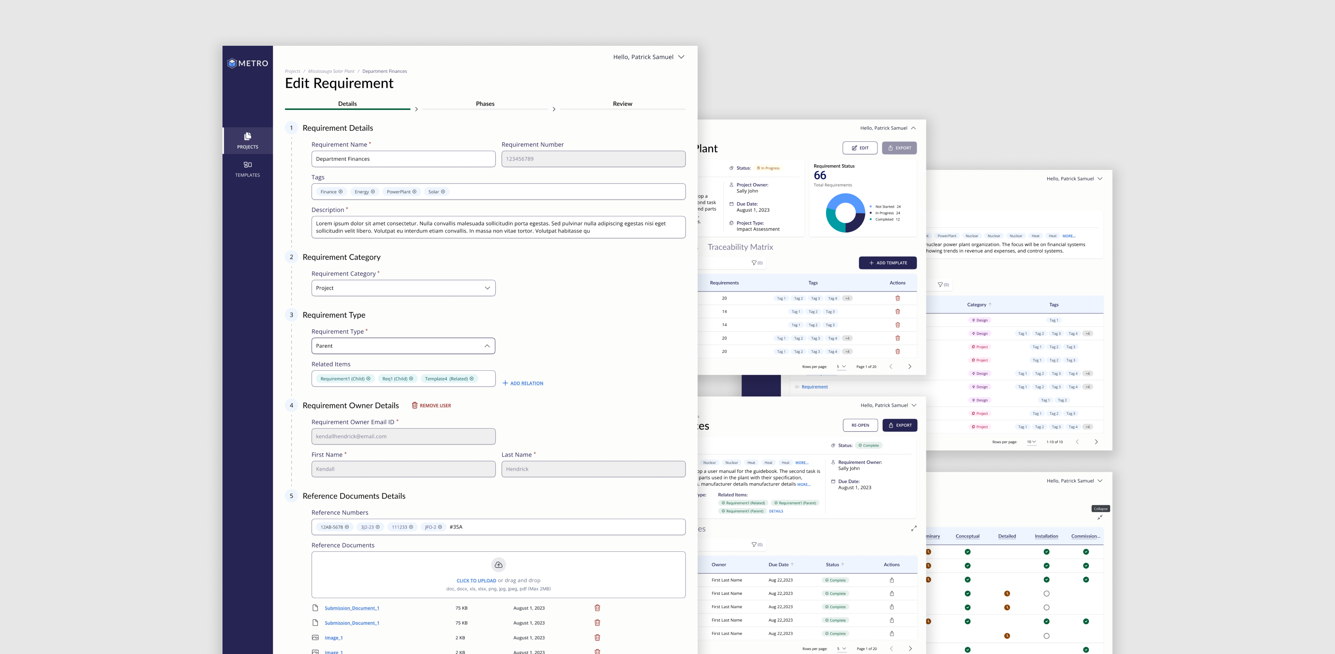This screenshot has width=1335, height=654.
Task: Click the Edit button in project window
Action: tap(860, 148)
